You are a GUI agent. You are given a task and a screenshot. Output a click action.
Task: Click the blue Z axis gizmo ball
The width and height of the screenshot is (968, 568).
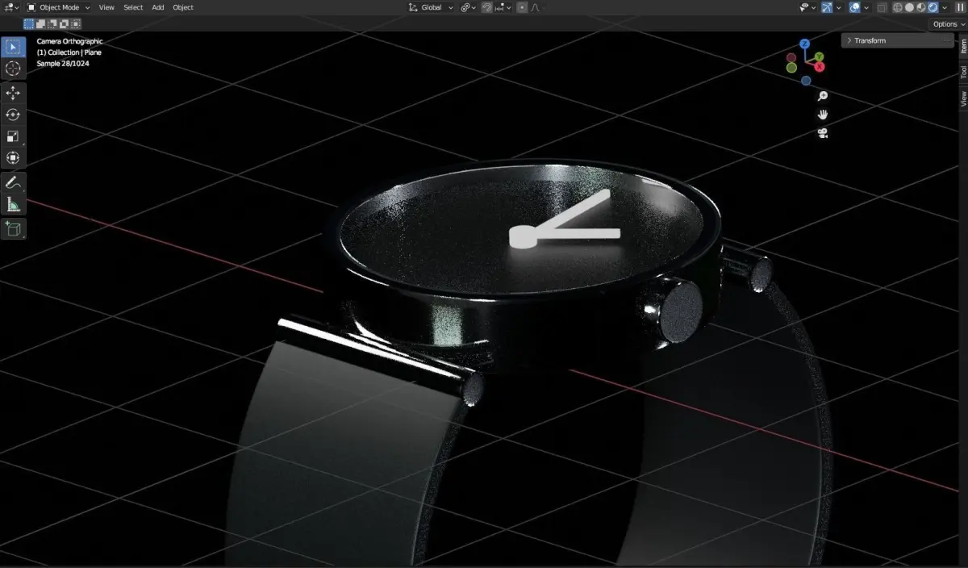click(x=804, y=44)
